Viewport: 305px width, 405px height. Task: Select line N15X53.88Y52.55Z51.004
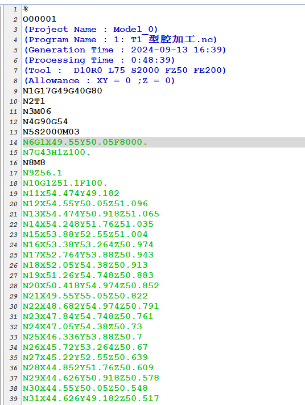coord(85,234)
